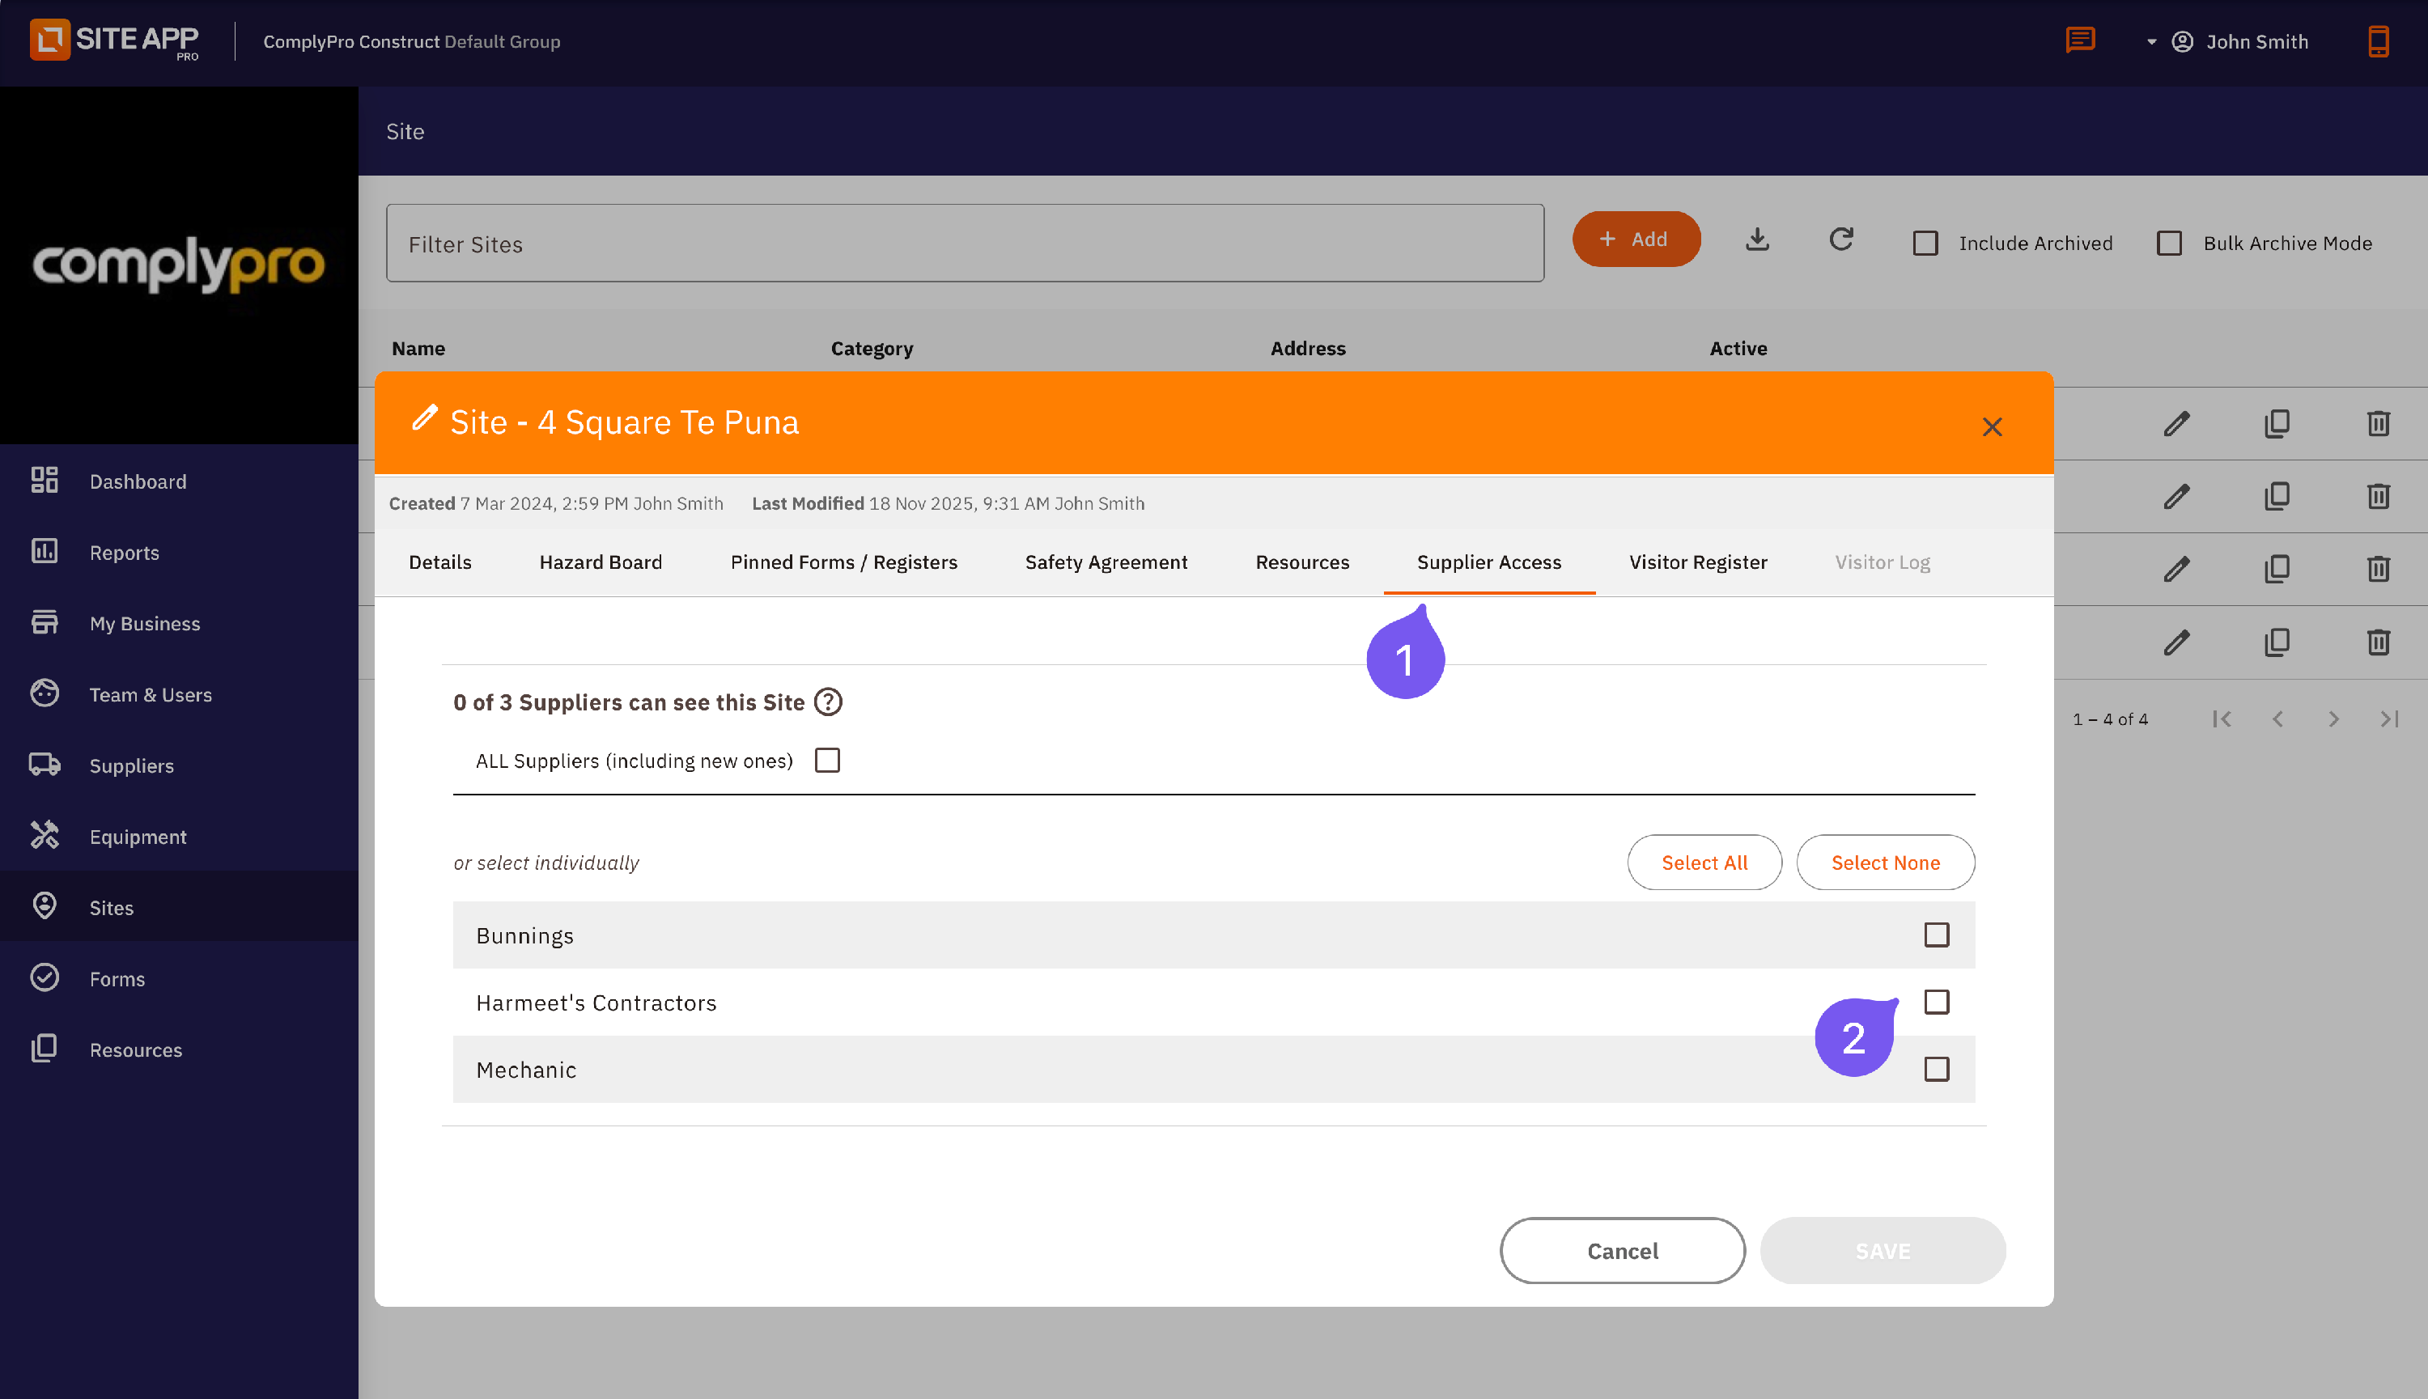Tick the Harmeet's Contractors checkbox

(1935, 1003)
